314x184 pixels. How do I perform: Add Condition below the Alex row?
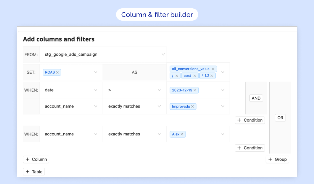(250, 148)
